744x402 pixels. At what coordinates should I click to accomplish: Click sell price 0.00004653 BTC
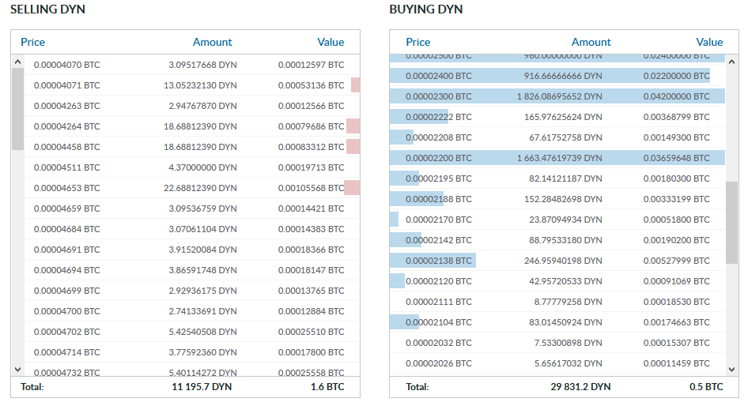[67, 188]
